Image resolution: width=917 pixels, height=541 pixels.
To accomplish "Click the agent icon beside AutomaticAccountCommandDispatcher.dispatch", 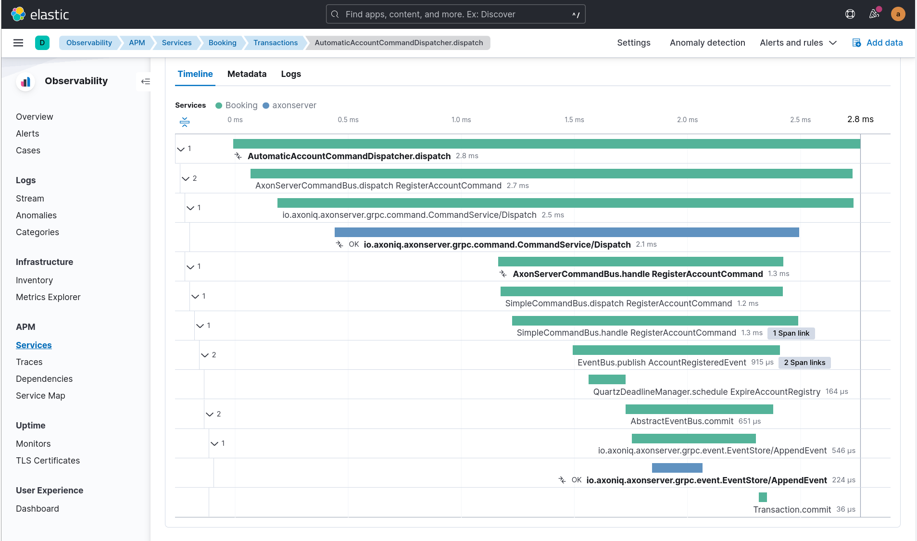I will point(237,156).
